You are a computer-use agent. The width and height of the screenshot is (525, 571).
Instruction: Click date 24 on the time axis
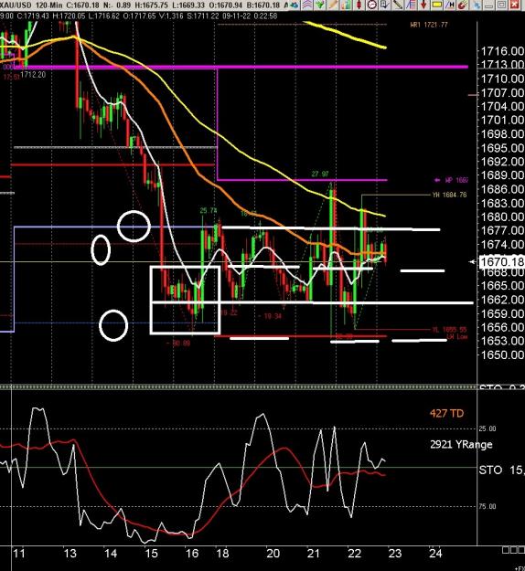click(435, 554)
